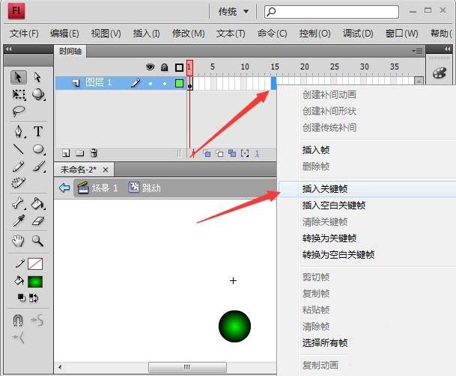Open the stroke color swatch
Screen dimensions: 456x376
pos(35,264)
